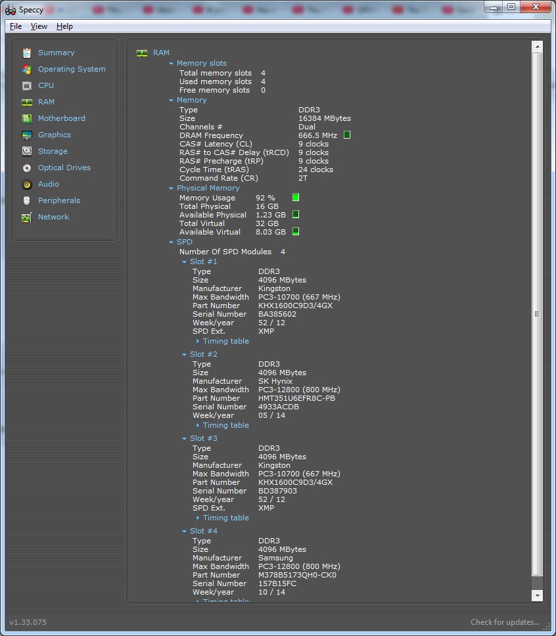The height and width of the screenshot is (636, 556).
Task: Click the RAM stick icon in sidebar
Action: (27, 102)
